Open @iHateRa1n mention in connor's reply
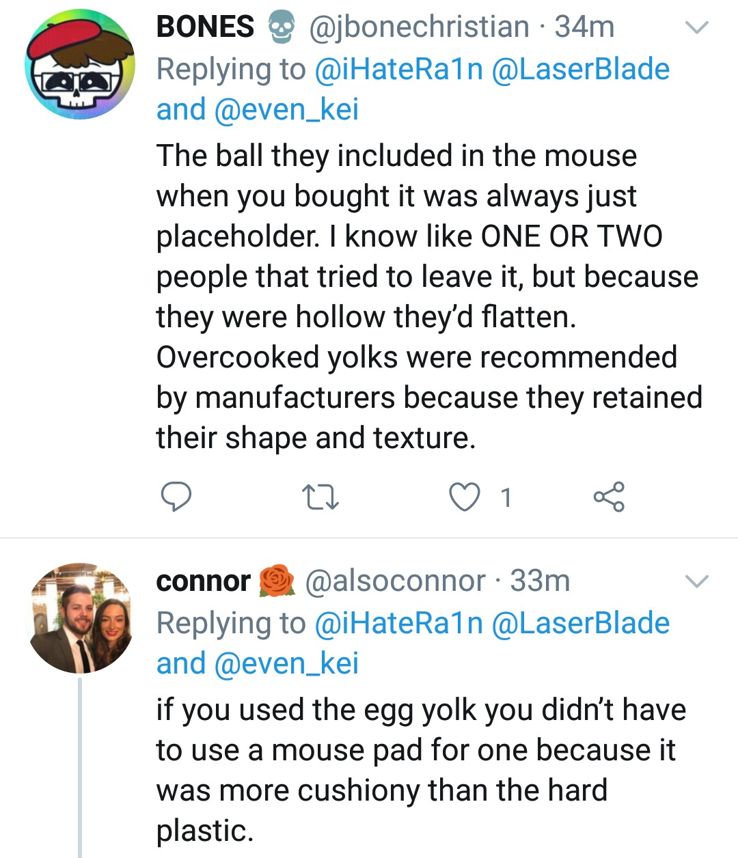This screenshot has width=738, height=858. (x=398, y=623)
